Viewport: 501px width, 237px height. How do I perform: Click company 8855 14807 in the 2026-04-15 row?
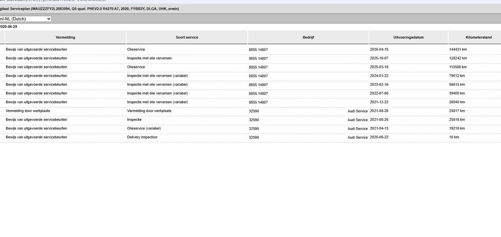258,50
